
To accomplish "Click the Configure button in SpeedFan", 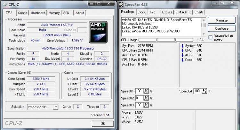I will coord(222,28).
